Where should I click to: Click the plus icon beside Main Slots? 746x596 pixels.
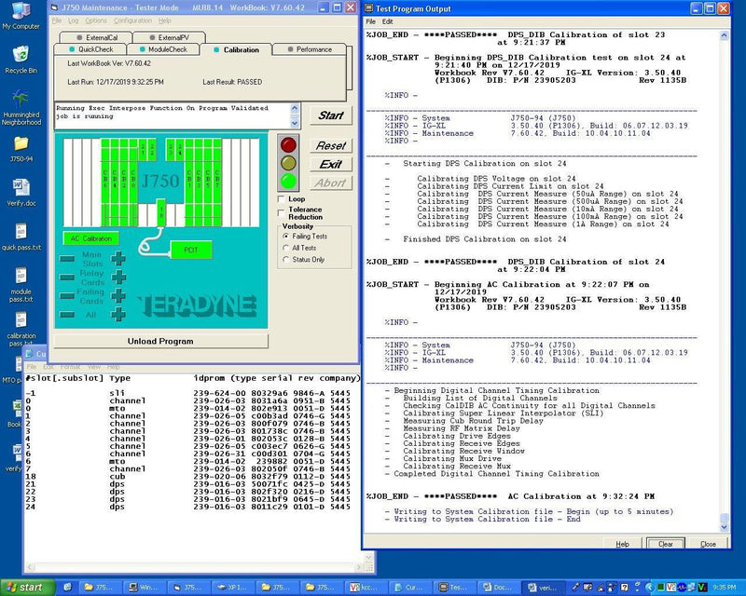118,259
